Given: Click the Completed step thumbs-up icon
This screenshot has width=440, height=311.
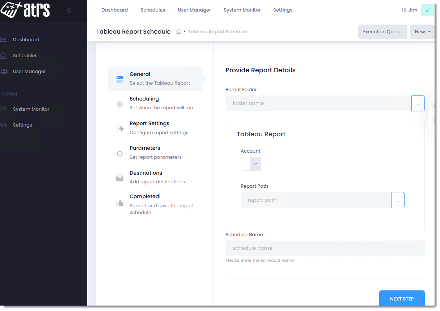Looking at the screenshot, I should 119,203.
